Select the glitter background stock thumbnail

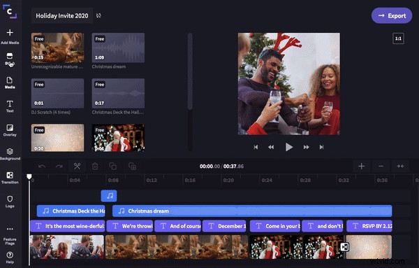click(57, 138)
